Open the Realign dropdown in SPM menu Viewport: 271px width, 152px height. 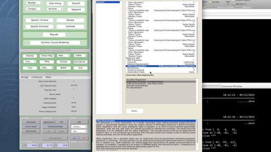click(x=34, y=3)
